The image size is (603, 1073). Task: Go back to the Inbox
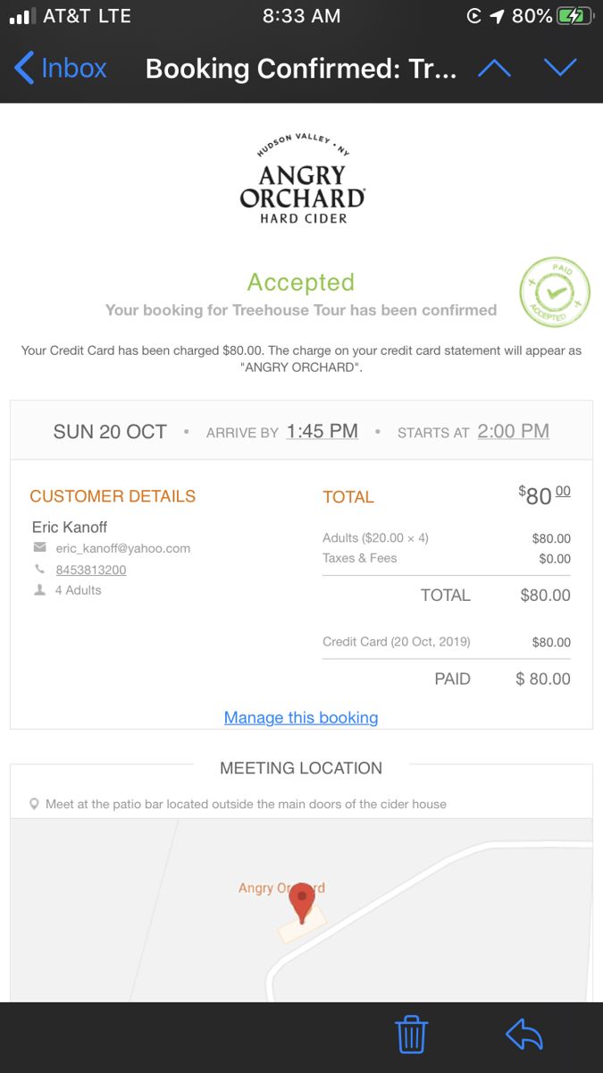coord(61,68)
